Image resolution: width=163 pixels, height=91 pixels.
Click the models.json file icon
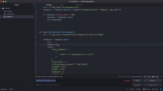pyautogui.click(x=5, y=14)
